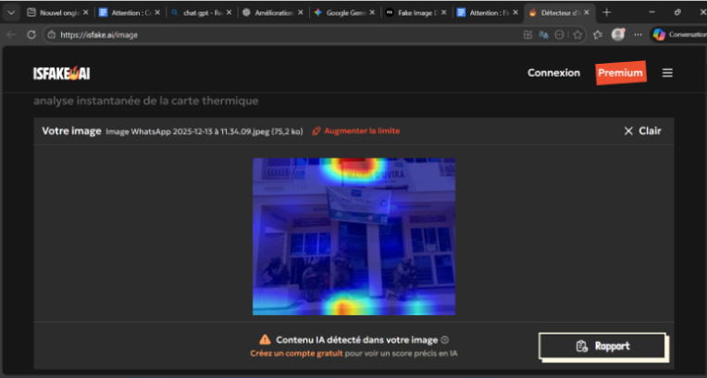Viewport: 707px width, 378px height.
Task: Open the hamburger menu on IsFake.ai
Action: [667, 73]
